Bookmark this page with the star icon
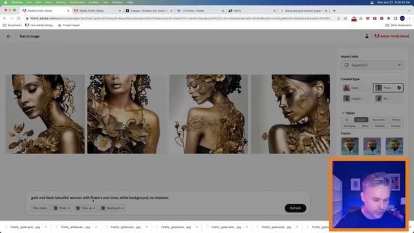The image size is (414, 233). pyautogui.click(x=345, y=19)
